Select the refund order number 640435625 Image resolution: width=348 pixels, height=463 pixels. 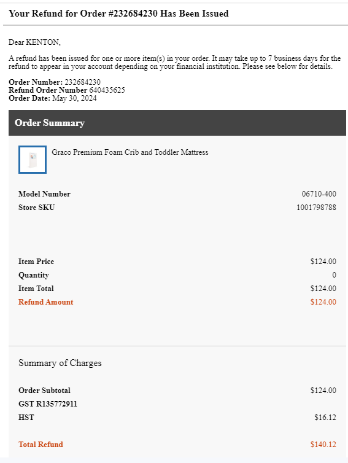coord(107,90)
